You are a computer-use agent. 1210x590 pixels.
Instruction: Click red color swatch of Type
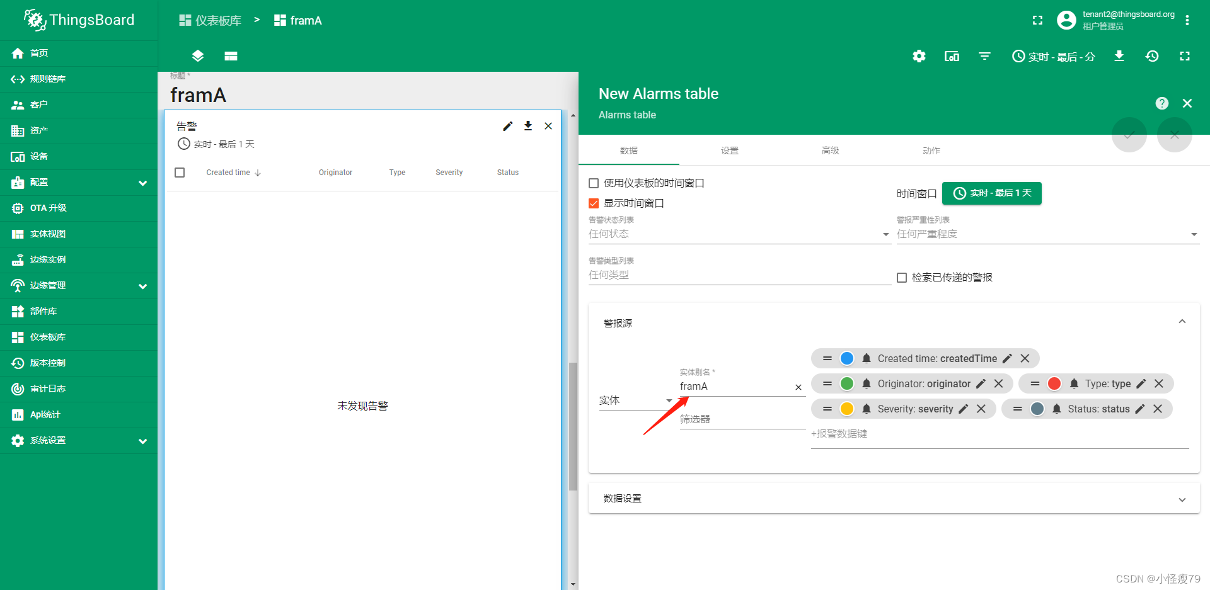pyautogui.click(x=1054, y=383)
